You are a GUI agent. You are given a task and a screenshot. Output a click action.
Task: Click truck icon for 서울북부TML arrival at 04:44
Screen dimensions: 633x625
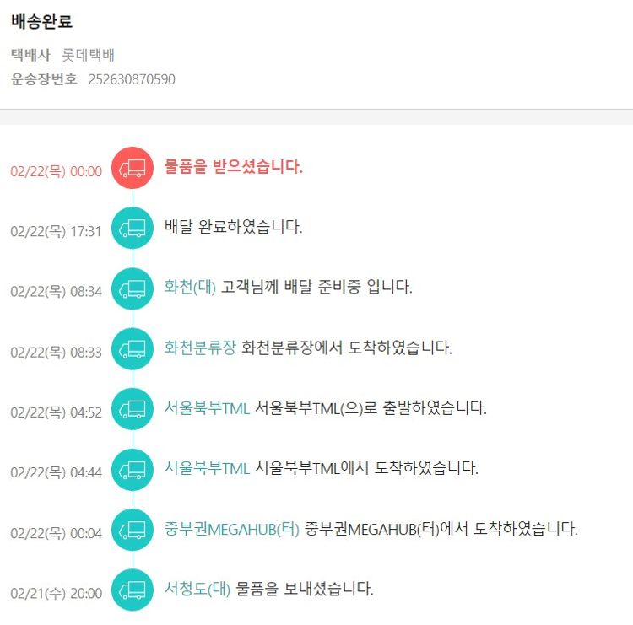(133, 470)
